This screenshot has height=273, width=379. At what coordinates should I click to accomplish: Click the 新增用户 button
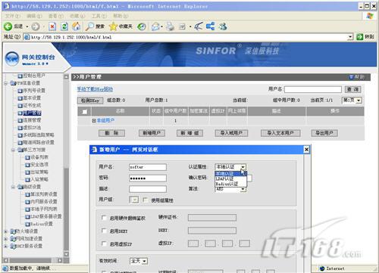[152, 133]
